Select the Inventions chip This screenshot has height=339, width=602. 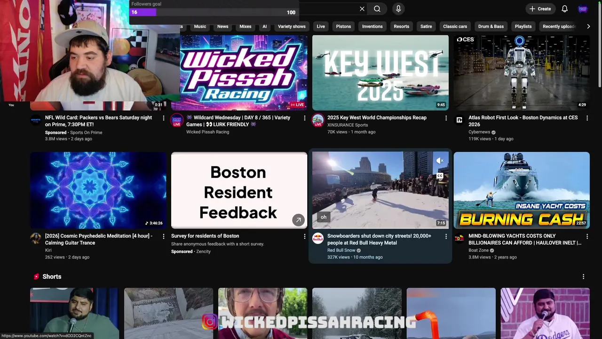[x=372, y=26]
